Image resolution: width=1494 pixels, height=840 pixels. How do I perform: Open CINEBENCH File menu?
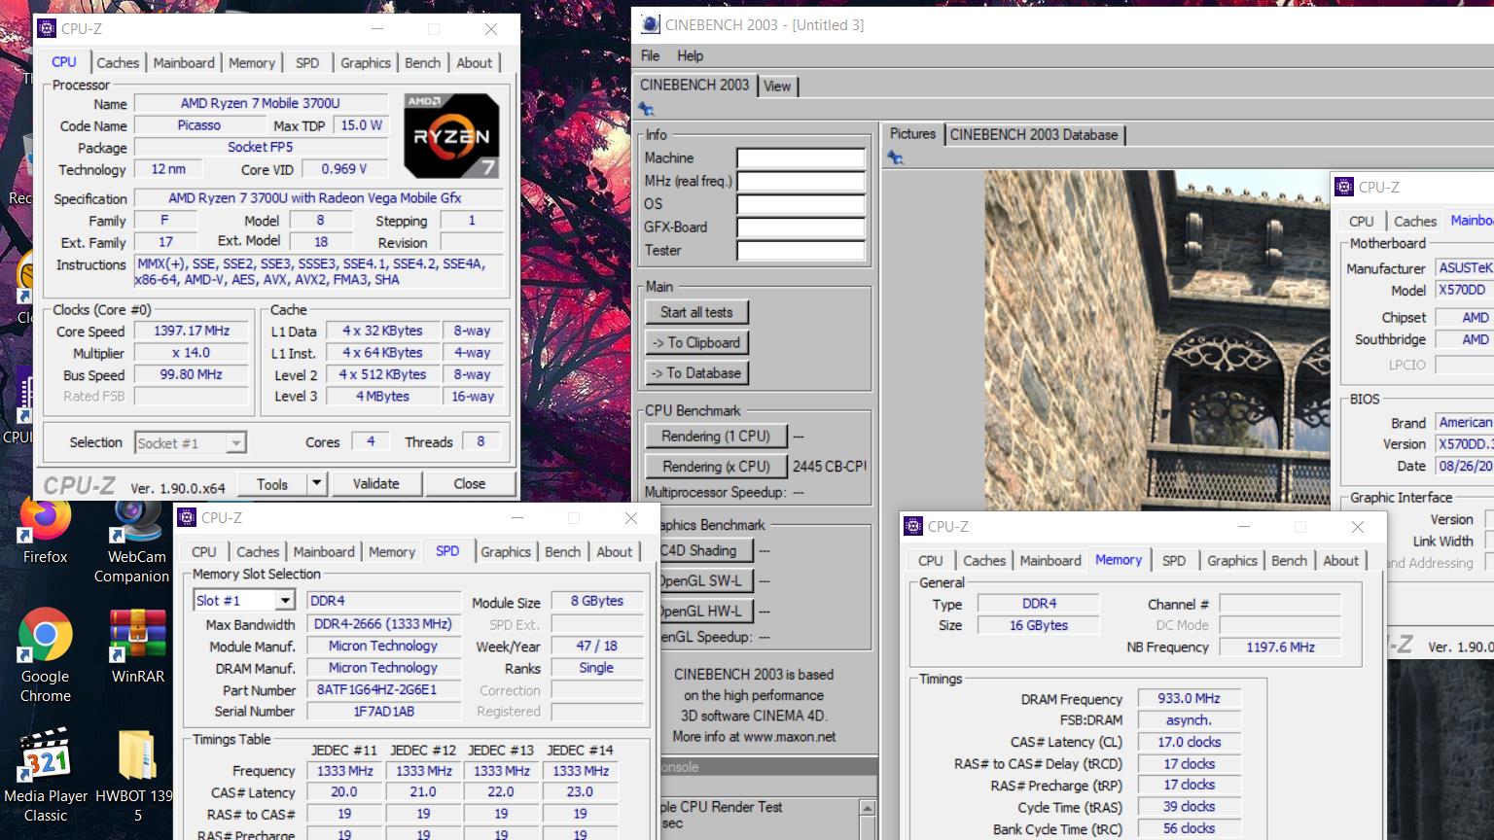(x=650, y=55)
